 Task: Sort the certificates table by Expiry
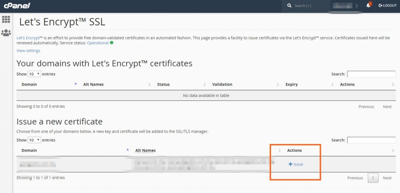point(291,84)
